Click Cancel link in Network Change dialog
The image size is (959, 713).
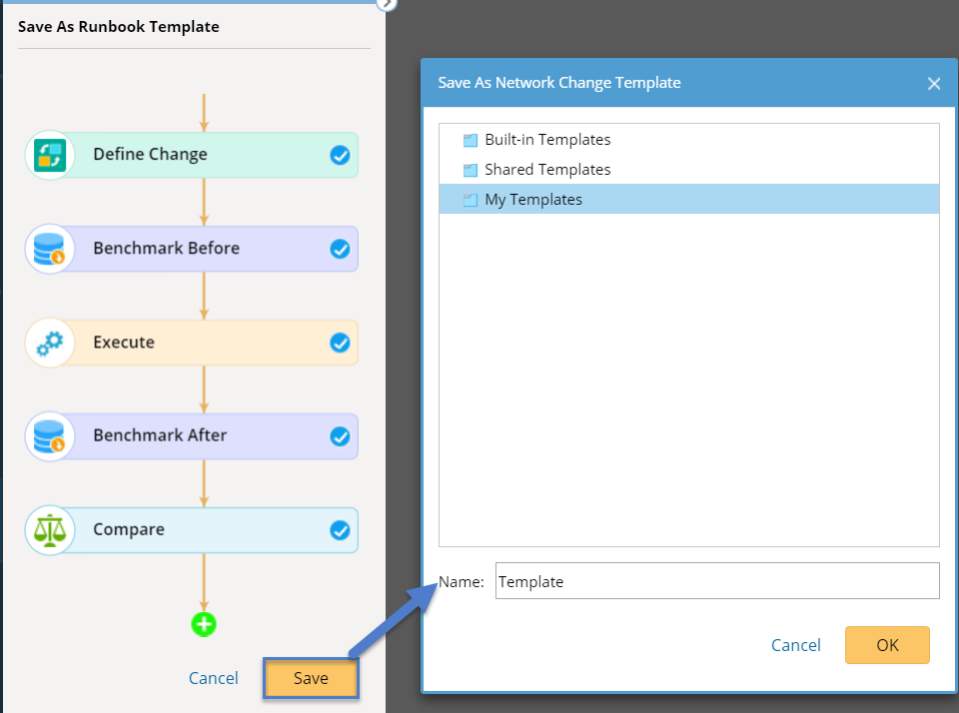[x=796, y=645]
